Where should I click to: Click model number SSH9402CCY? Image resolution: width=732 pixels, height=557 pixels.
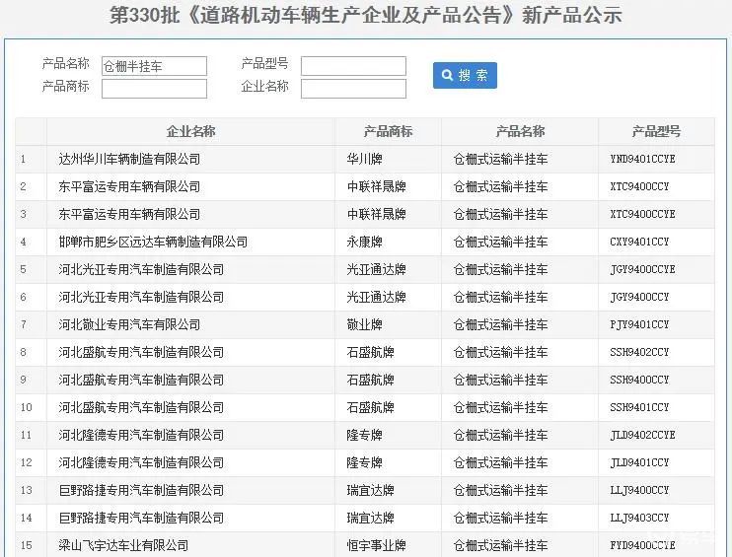coord(639,352)
